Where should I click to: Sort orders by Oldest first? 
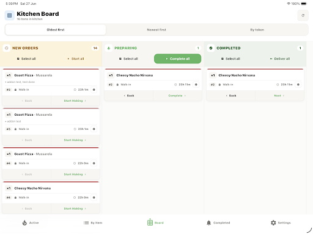point(56,30)
